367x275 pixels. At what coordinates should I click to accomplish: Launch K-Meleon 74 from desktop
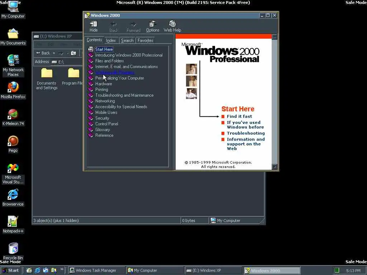(13, 117)
